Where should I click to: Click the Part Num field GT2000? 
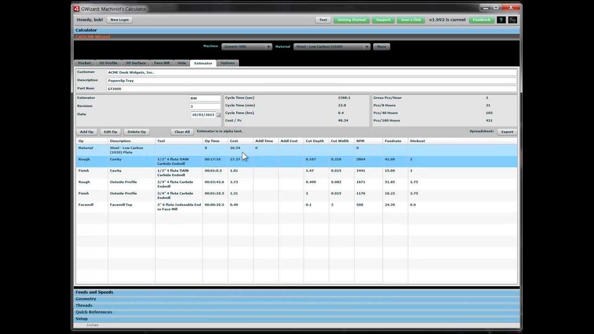[312, 89]
